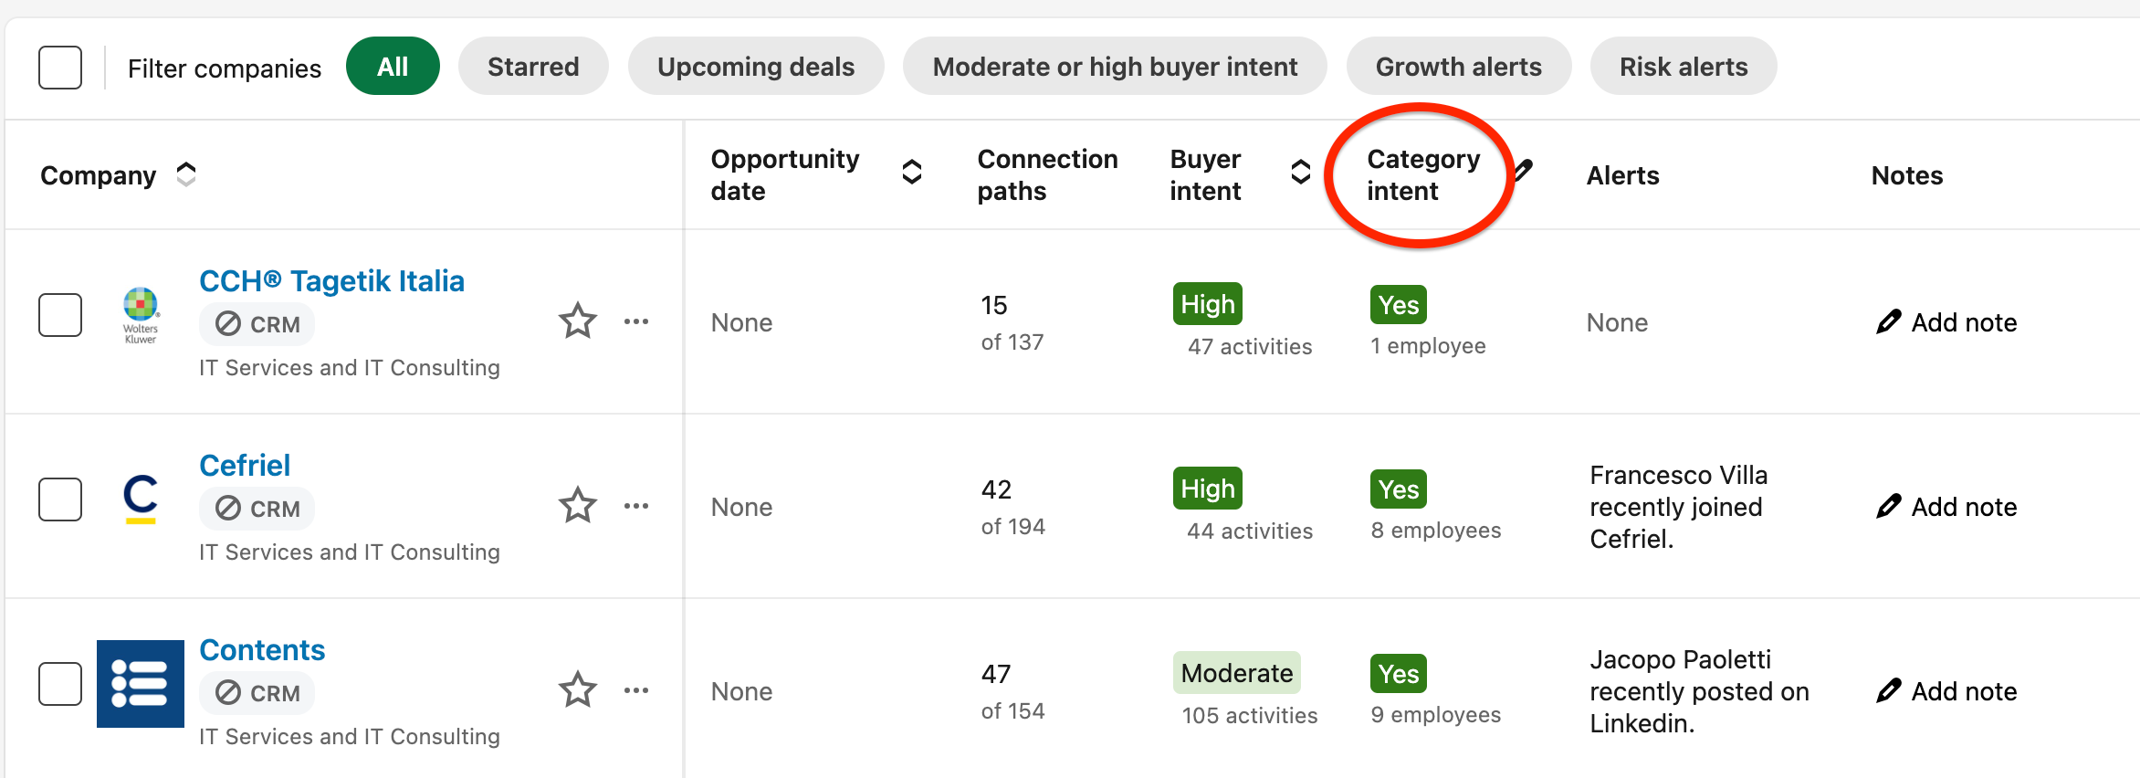The width and height of the screenshot is (2140, 778).
Task: Sort by Opportunity date column arrows
Action: point(911,172)
